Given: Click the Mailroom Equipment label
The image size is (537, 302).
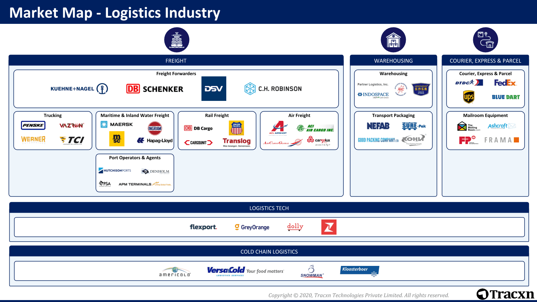Looking at the screenshot, I should coord(485,115).
